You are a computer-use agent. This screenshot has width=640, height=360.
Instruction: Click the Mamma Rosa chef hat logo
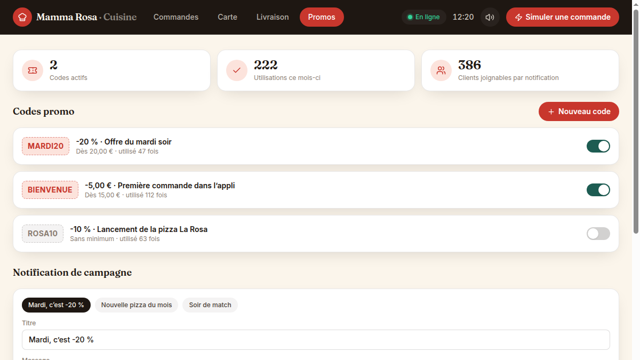tap(22, 17)
